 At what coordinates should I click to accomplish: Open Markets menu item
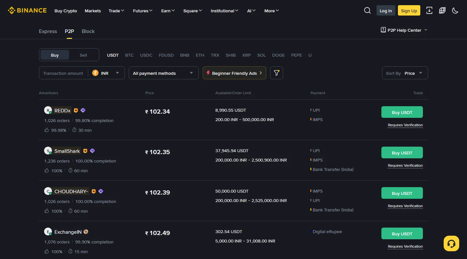click(93, 11)
